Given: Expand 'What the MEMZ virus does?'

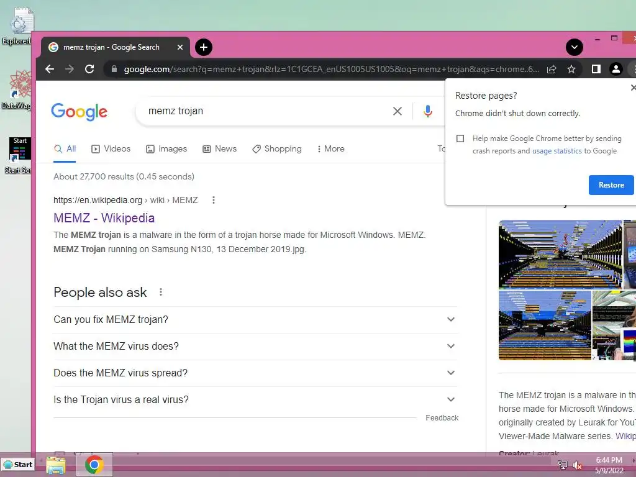Looking at the screenshot, I should (x=255, y=347).
